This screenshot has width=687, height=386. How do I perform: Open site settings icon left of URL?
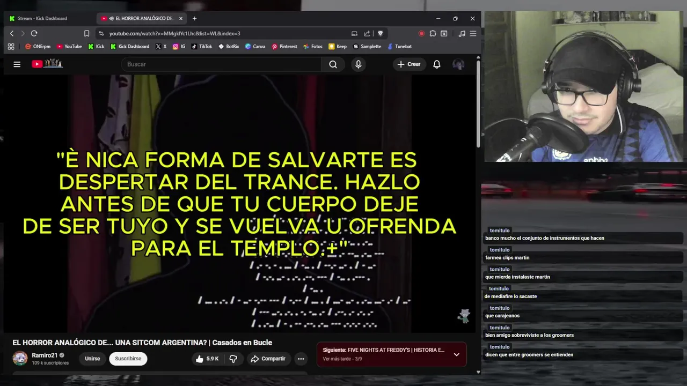tap(101, 33)
